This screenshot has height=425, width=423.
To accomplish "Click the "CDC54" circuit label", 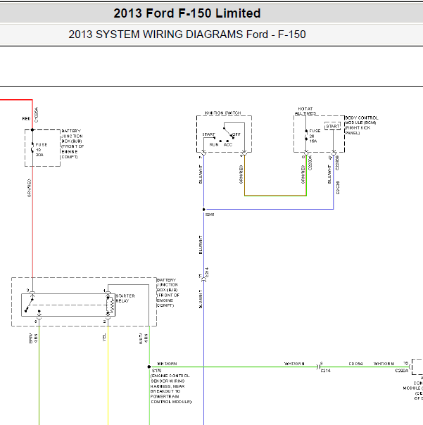I will click(355, 364).
